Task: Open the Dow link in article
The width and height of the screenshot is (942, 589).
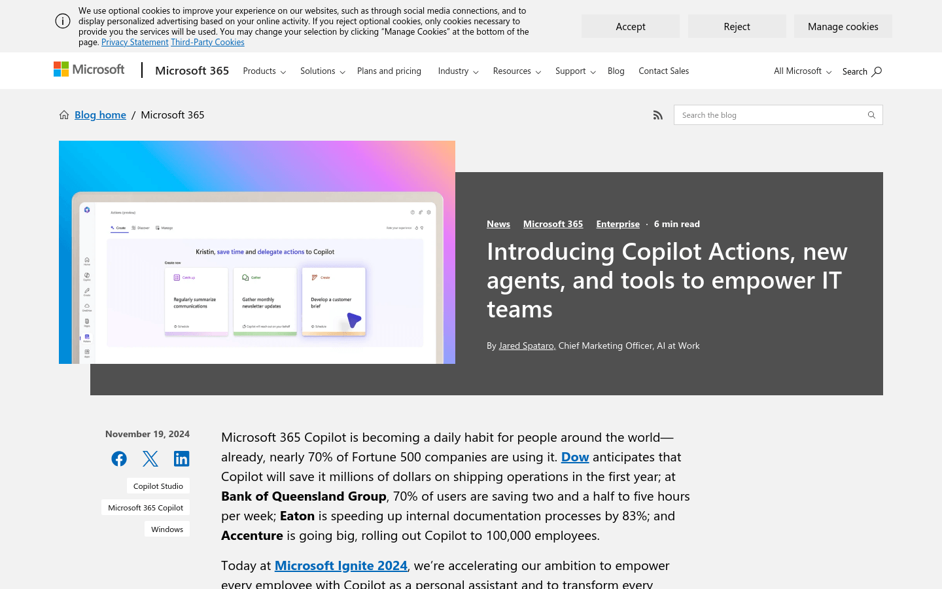Action: coord(575,457)
